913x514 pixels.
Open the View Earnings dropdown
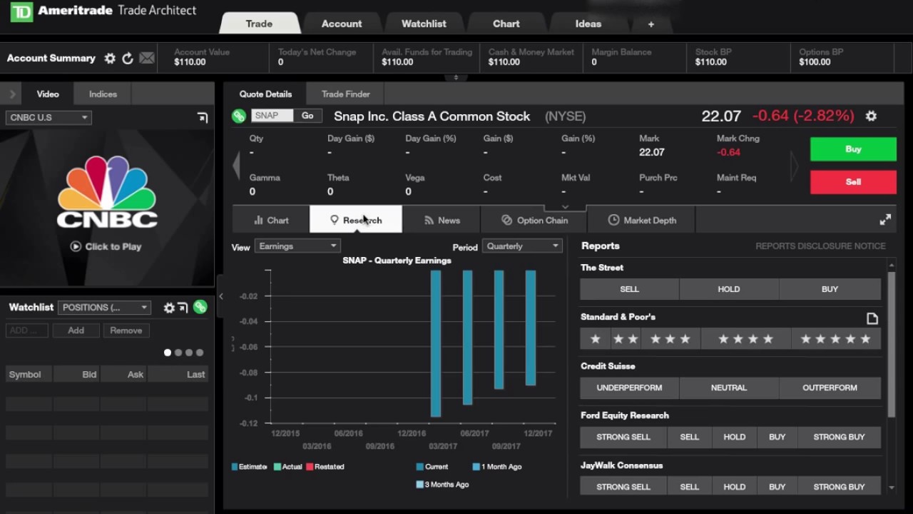297,246
